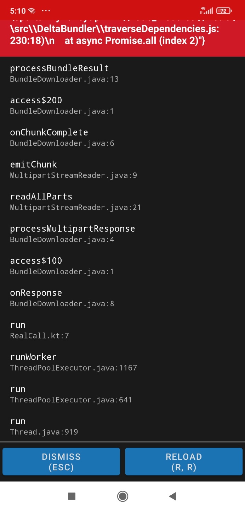Select the processBundleResult stack frame

click(x=122, y=73)
